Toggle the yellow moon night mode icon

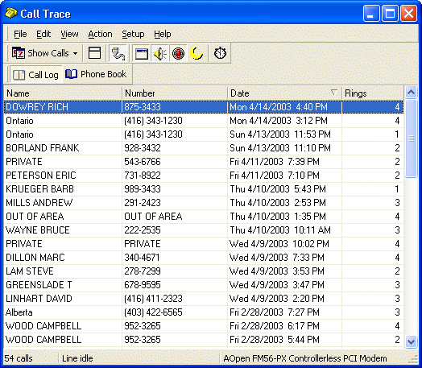click(x=197, y=53)
